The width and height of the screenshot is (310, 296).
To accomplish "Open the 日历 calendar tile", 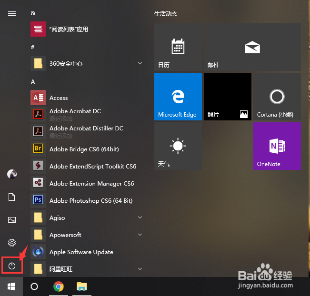I will point(178,47).
